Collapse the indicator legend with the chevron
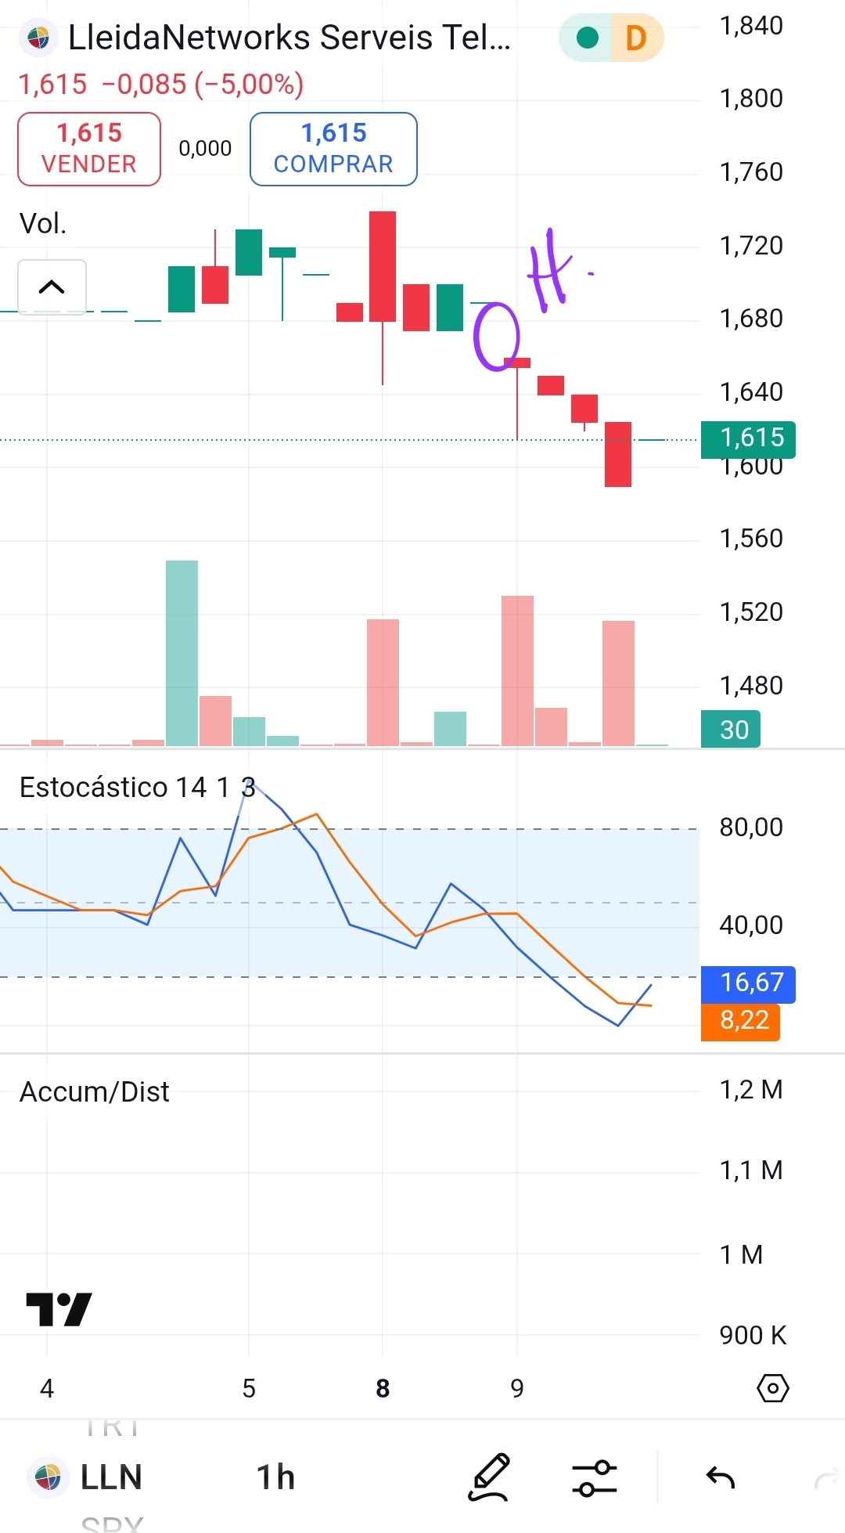 [x=52, y=287]
